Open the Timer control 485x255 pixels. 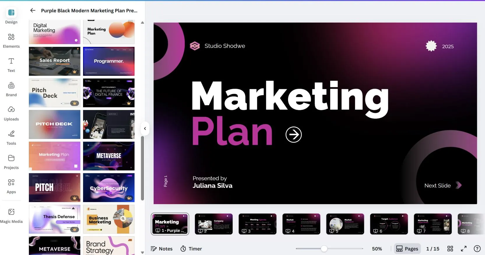(x=191, y=249)
